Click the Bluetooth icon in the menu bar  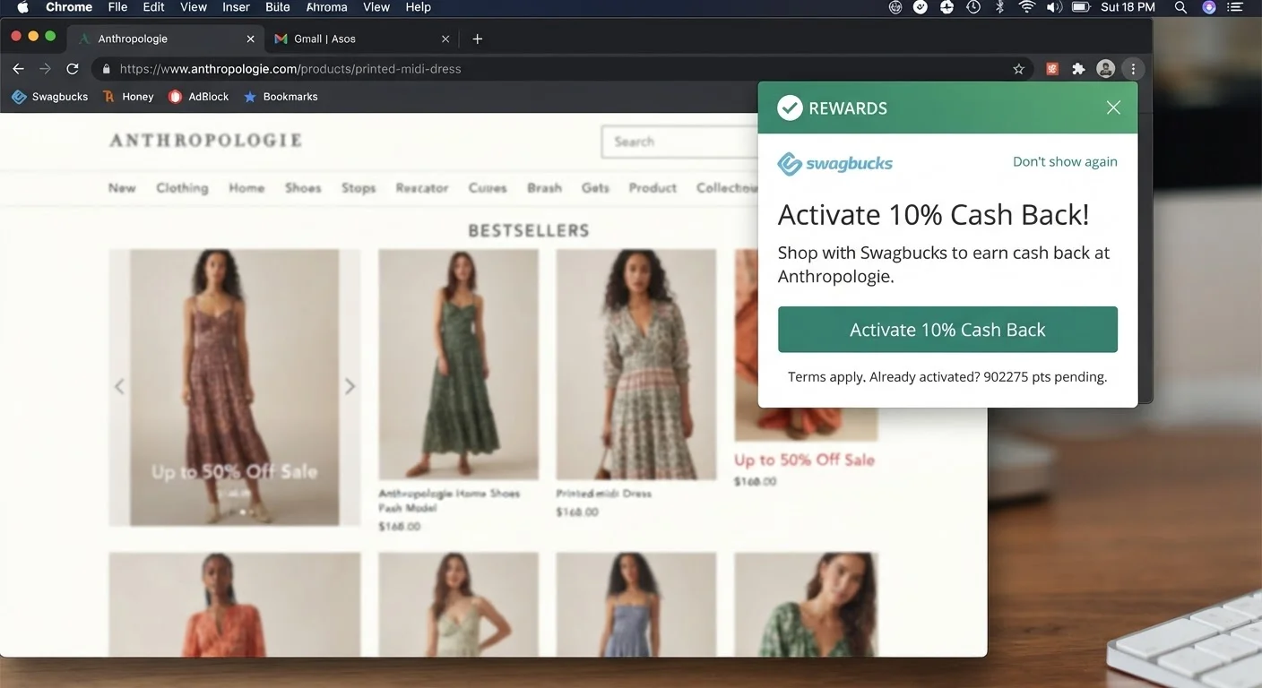pos(1000,7)
